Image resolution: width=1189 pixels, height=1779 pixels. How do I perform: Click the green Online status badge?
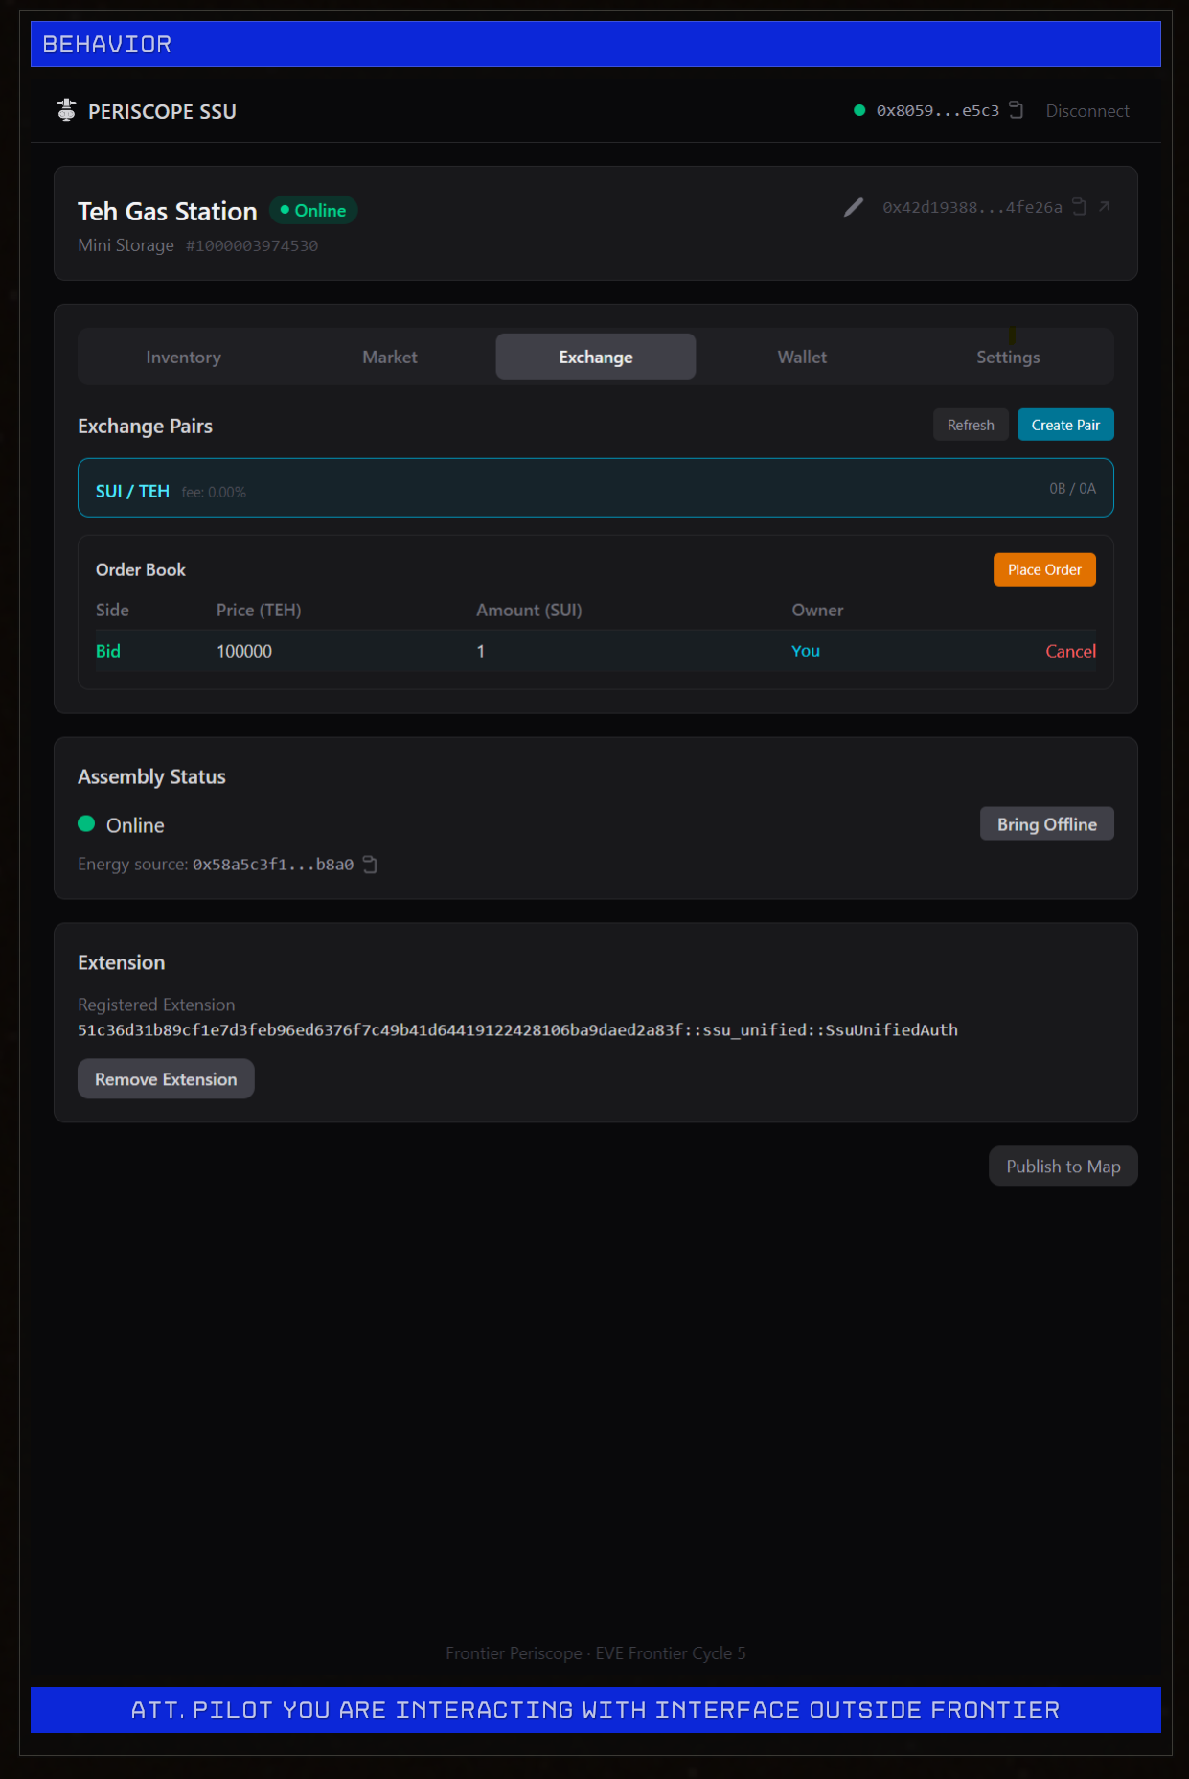coord(313,210)
